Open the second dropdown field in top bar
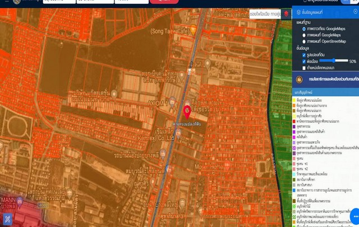This screenshot has height=227, width=359. pyautogui.click(x=95, y=1)
